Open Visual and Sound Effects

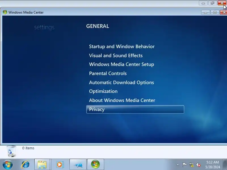(116, 56)
